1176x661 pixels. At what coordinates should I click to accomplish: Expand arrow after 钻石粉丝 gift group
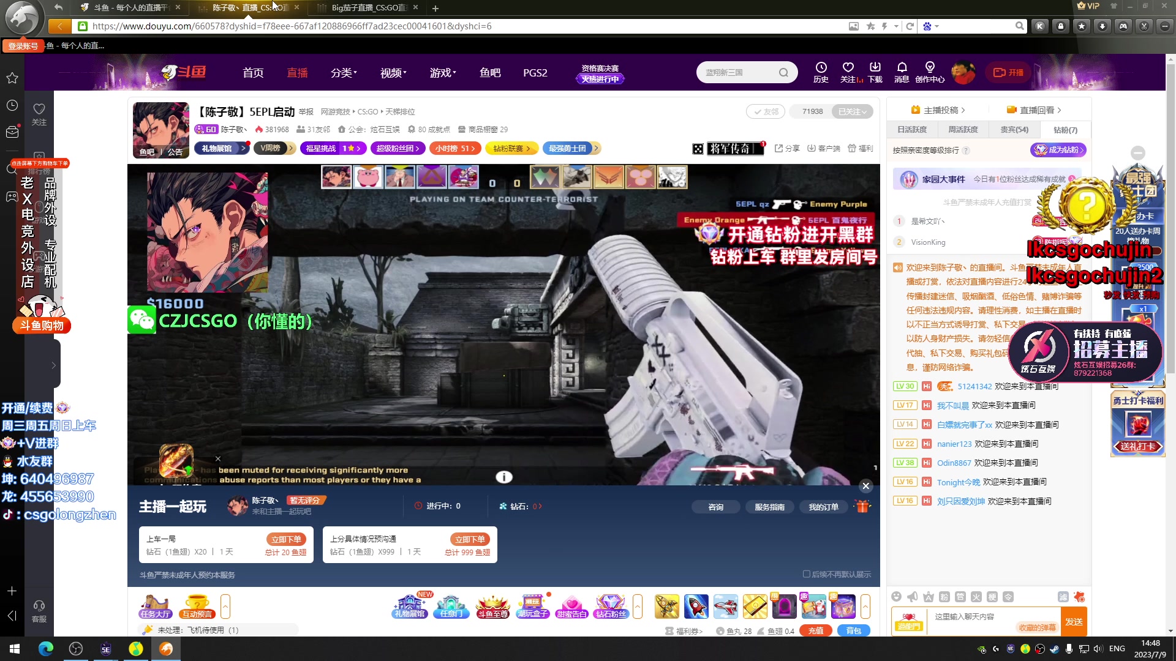638,607
